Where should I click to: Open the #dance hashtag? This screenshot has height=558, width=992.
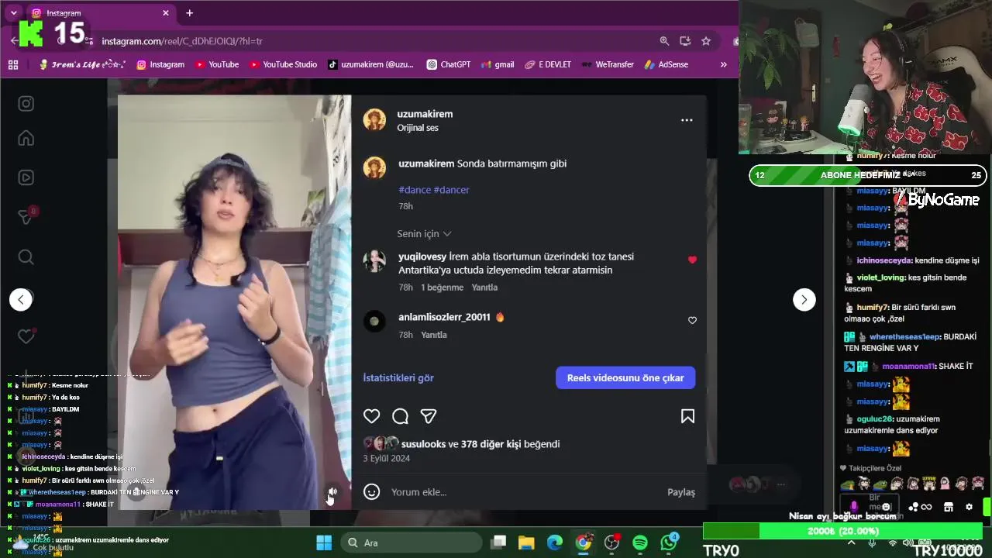[415, 190]
